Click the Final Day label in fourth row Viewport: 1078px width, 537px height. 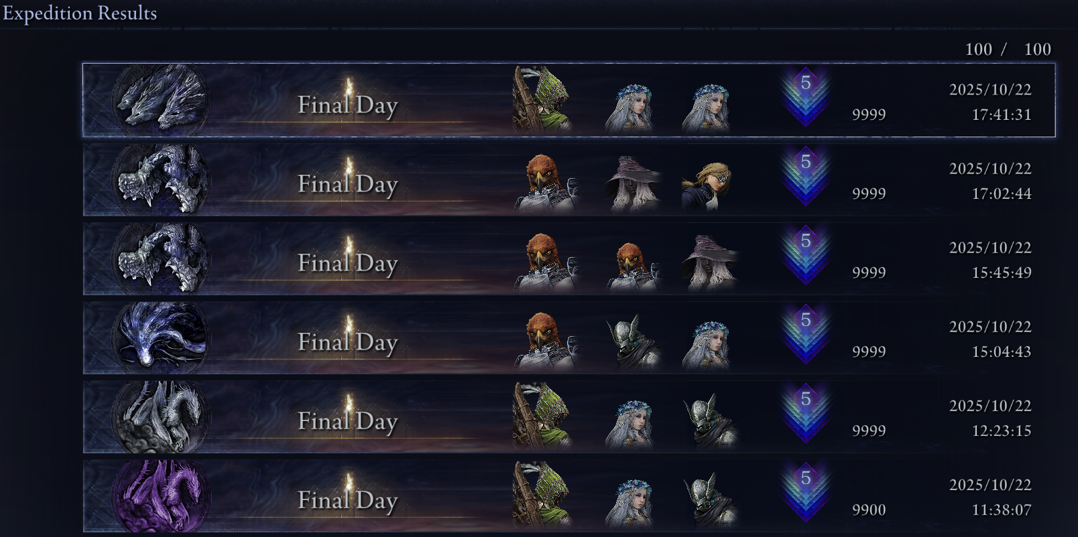348,341
